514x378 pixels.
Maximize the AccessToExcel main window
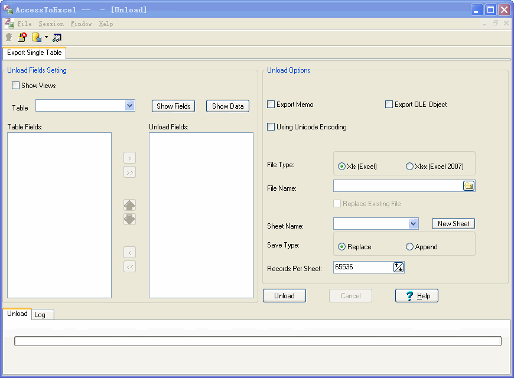(490, 10)
